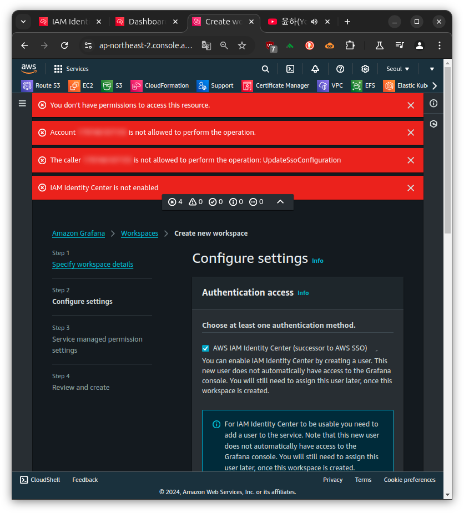Open console settings gear
This screenshot has height=513, width=464.
coord(365,69)
